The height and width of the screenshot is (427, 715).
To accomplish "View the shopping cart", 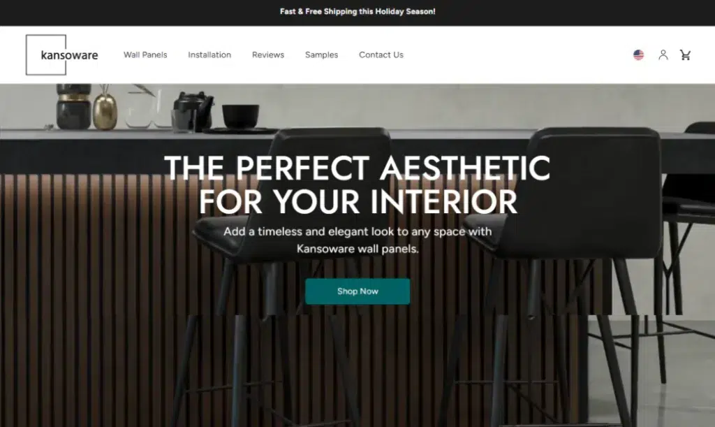I will tap(685, 55).
